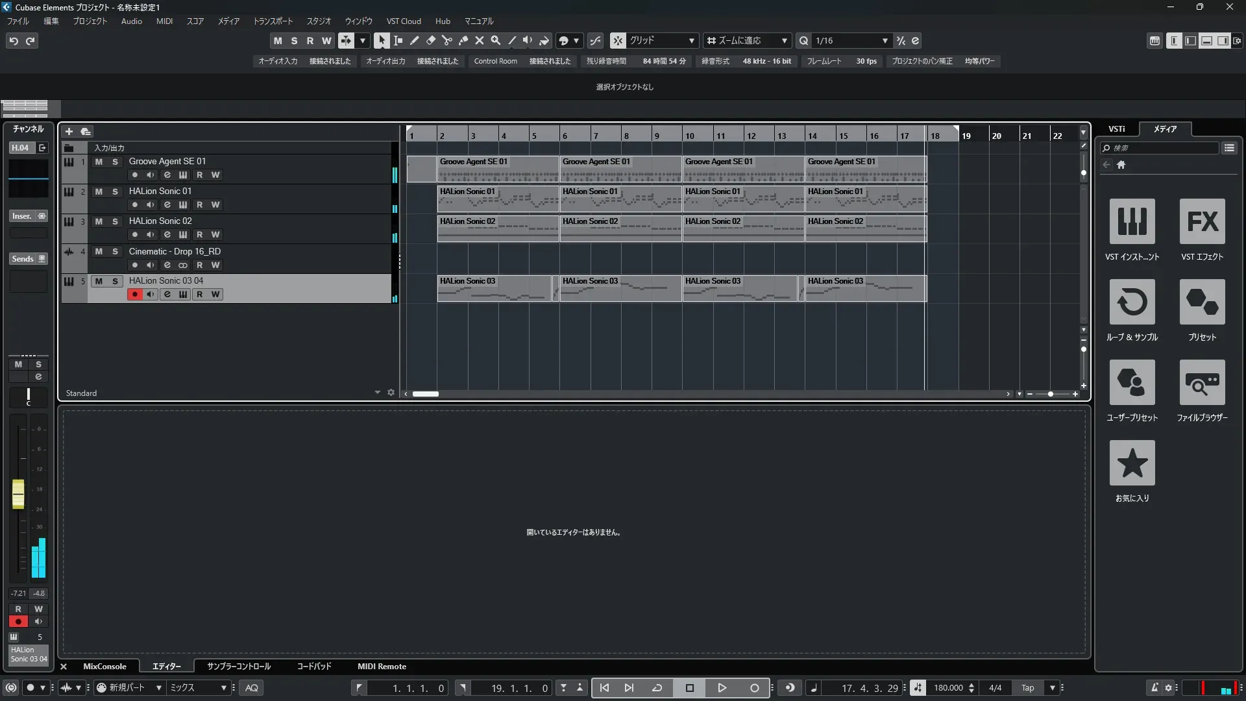Image resolution: width=1246 pixels, height=701 pixels.
Task: Select the Draw pencil tool
Action: (414, 41)
